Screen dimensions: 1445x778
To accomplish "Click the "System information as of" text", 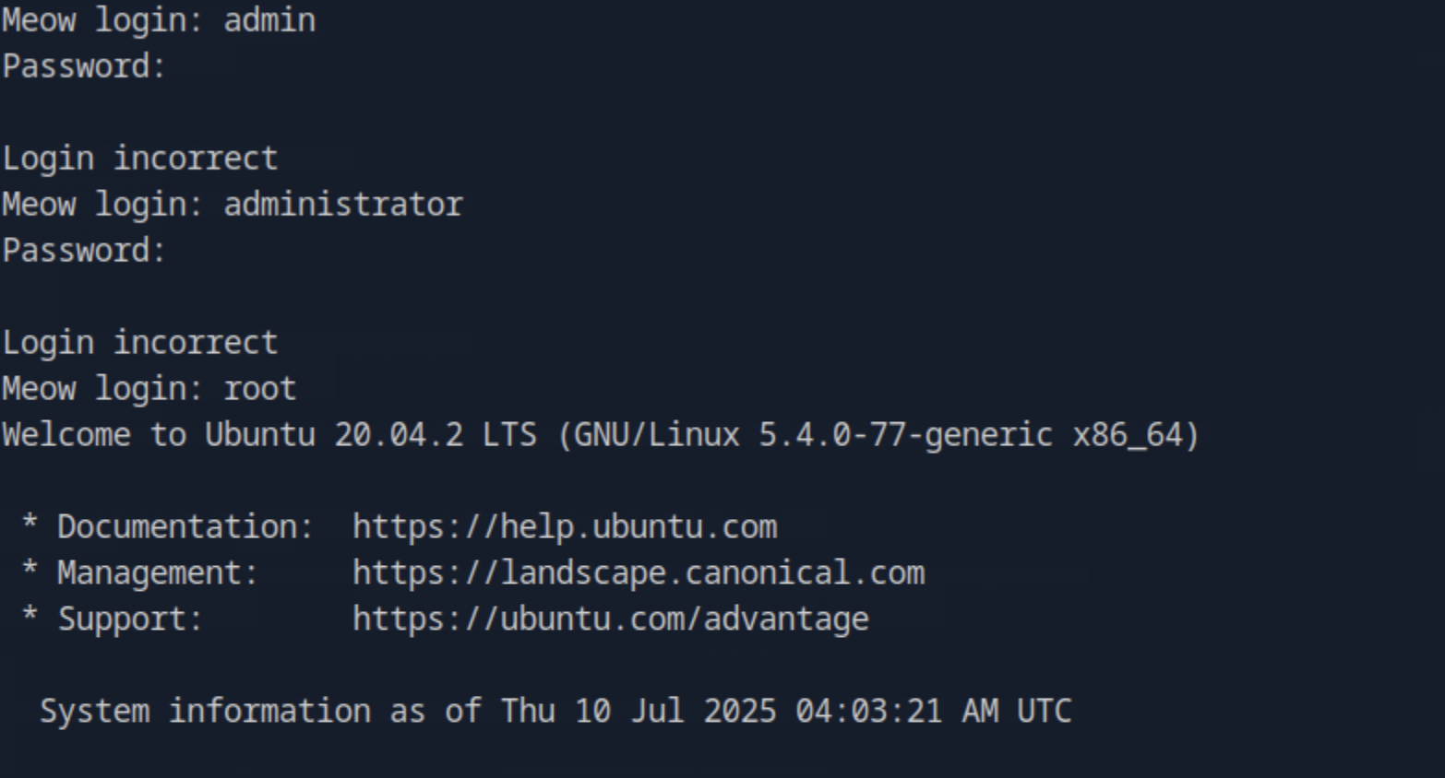I will click(260, 712).
